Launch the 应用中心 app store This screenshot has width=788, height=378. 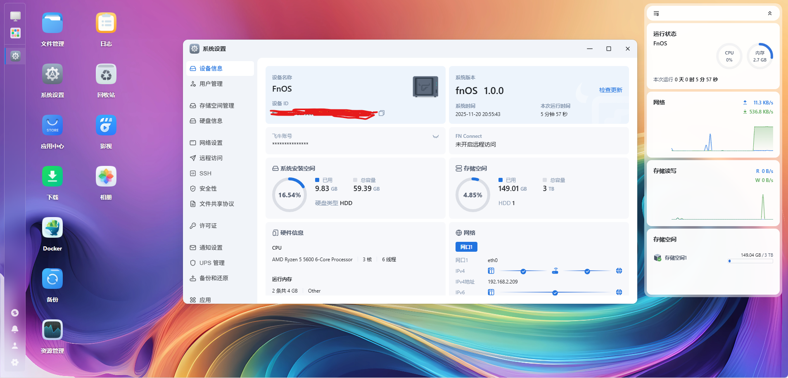[52, 125]
